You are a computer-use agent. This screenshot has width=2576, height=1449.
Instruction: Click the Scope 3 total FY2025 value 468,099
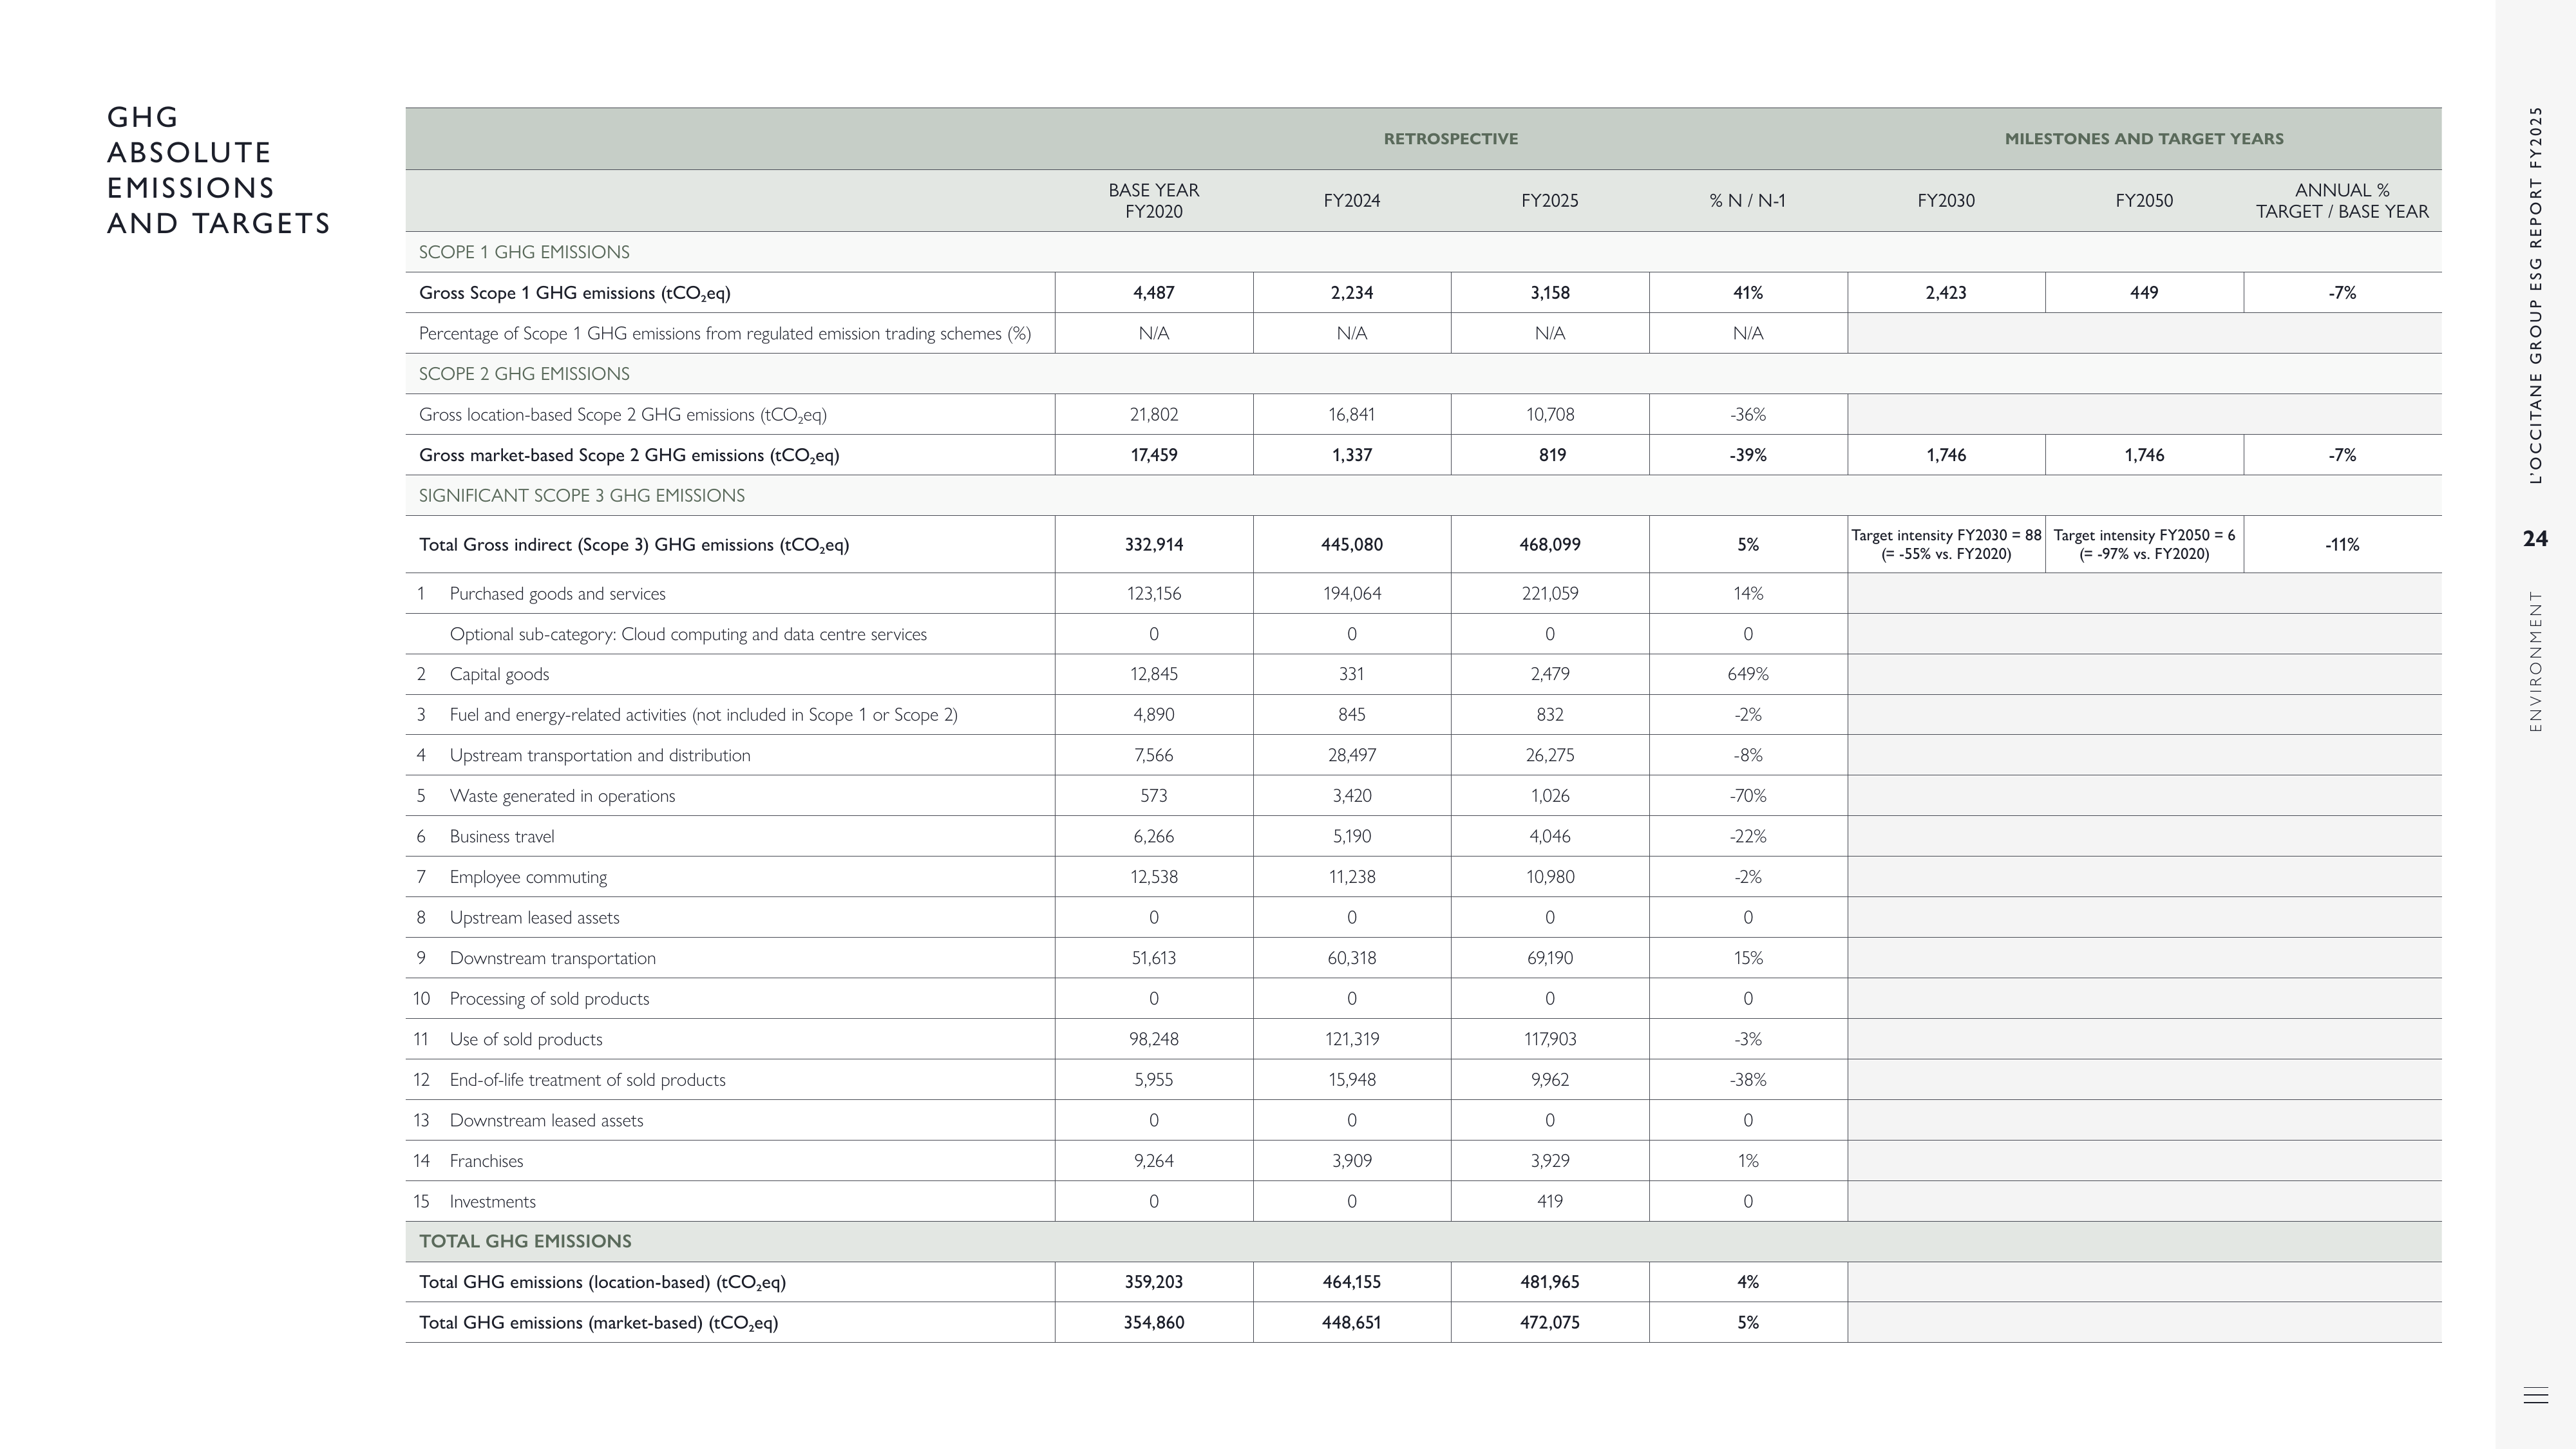pyautogui.click(x=1549, y=545)
